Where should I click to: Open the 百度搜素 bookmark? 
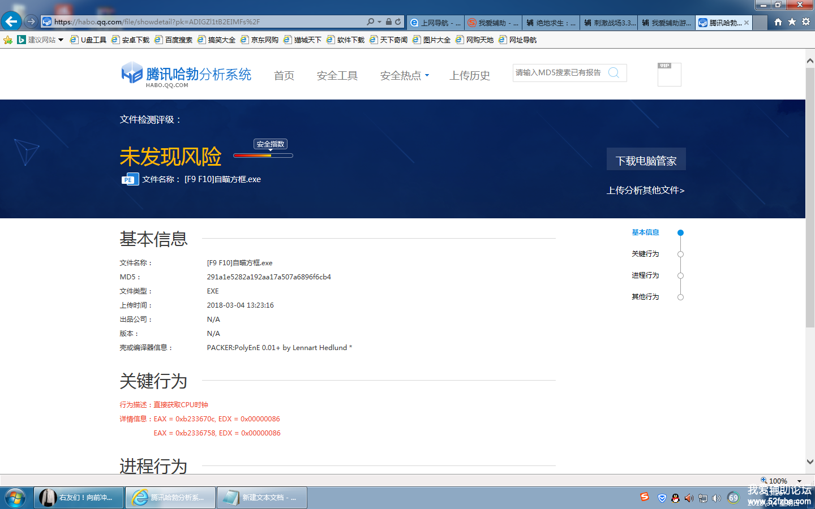[x=174, y=40]
